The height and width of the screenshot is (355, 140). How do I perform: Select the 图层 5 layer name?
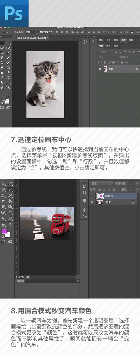(x=109, y=196)
